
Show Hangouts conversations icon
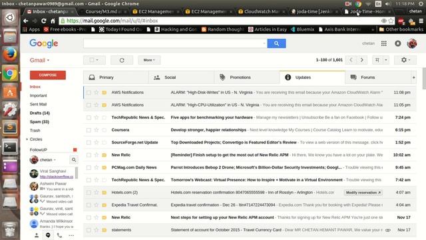coord(48,235)
